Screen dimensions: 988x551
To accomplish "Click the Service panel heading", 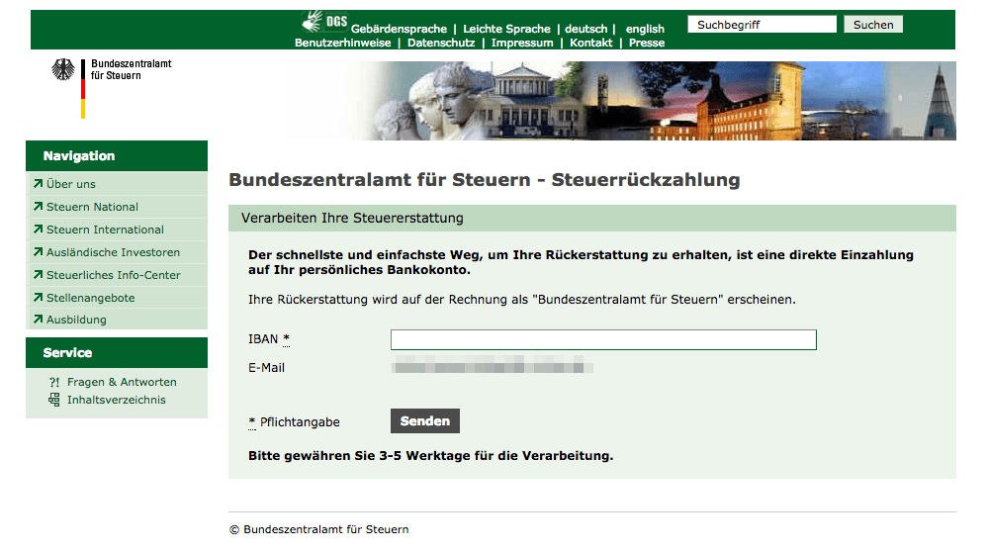I will click(x=117, y=352).
